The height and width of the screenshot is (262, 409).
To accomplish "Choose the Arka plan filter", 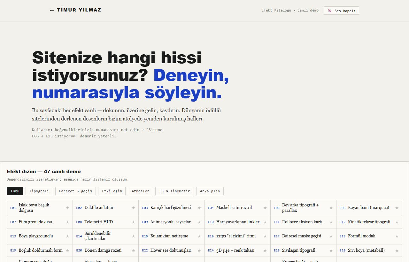I will 210,191.
